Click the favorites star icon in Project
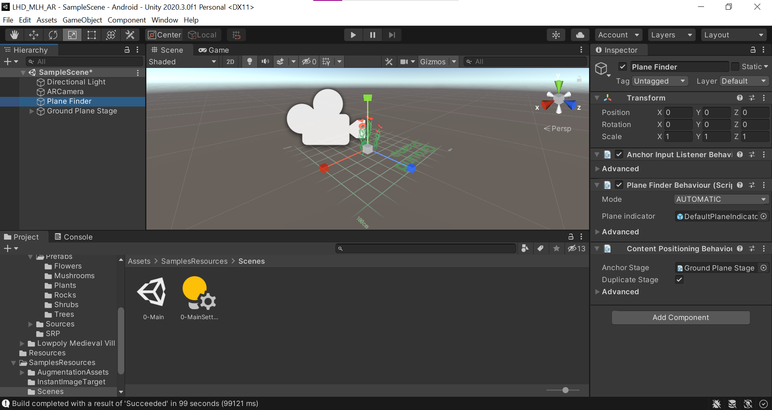This screenshot has height=410, width=772. tap(556, 248)
